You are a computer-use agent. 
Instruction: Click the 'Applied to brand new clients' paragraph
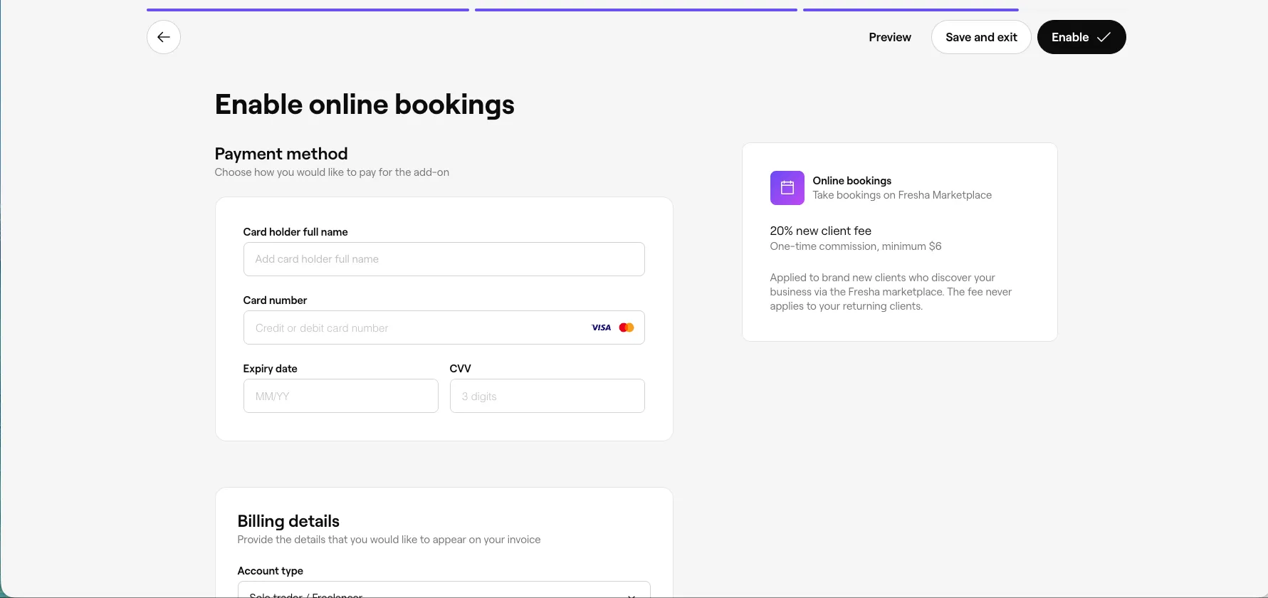(891, 292)
